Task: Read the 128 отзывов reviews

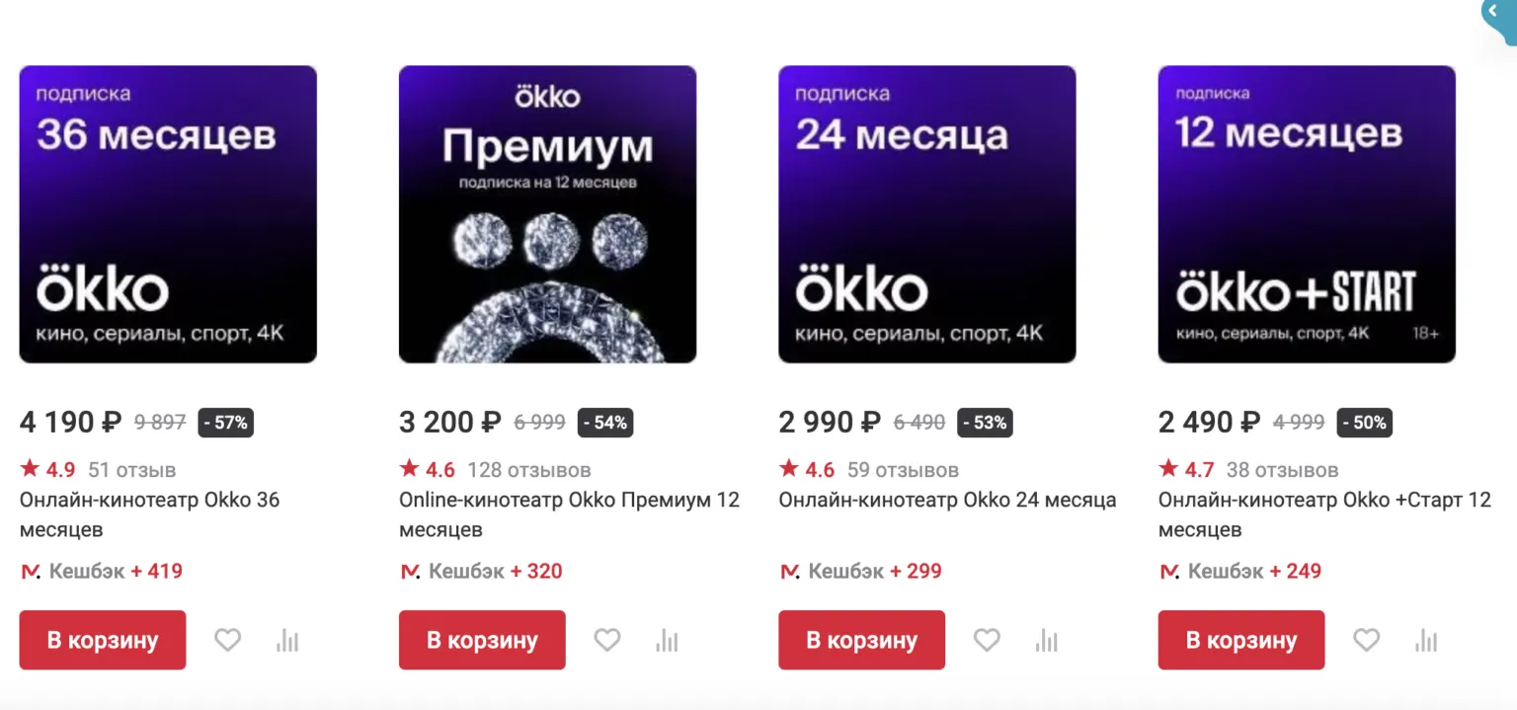Action: tap(528, 470)
